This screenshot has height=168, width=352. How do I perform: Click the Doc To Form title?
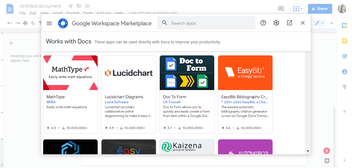[175, 97]
